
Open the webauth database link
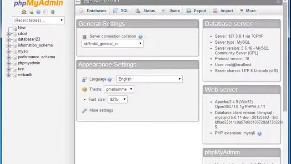25,75
